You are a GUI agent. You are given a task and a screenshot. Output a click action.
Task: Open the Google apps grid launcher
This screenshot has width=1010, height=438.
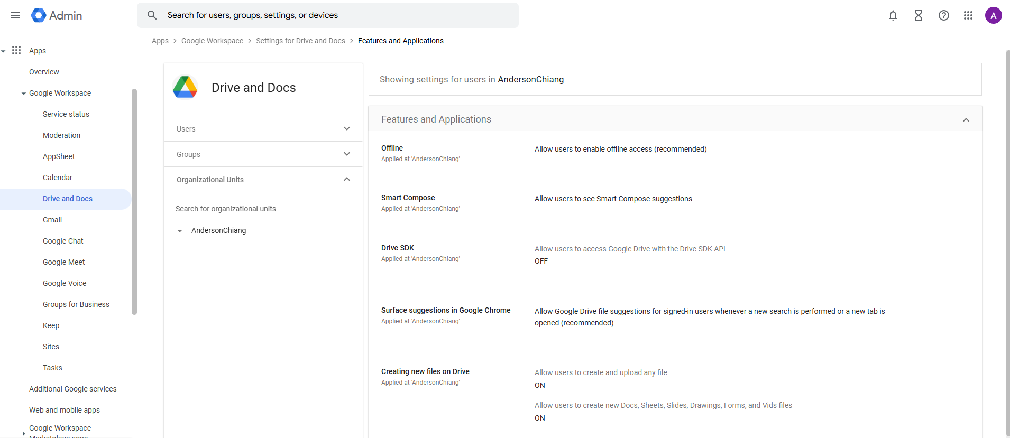968,15
